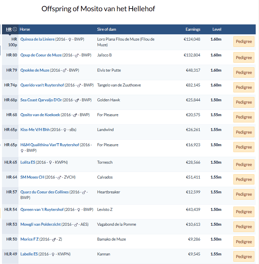View Pedigree for Qnokke de Muze
Image resolution: width=259 pixels, height=264 pixels.
pos(244,72)
